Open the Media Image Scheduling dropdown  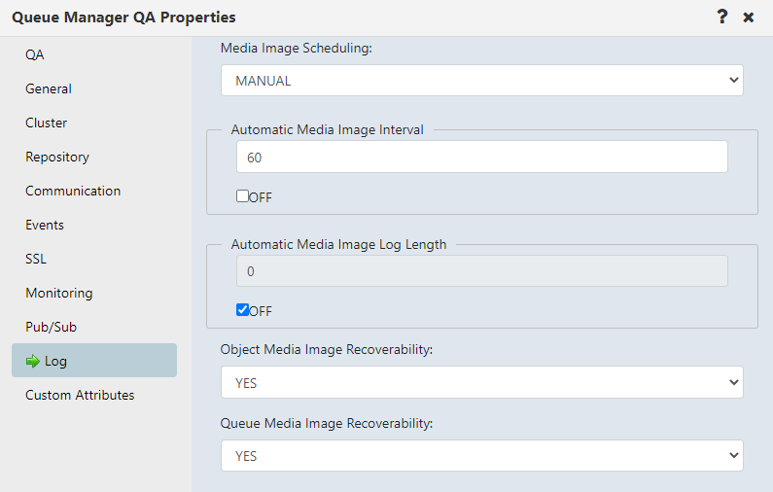[481, 81]
